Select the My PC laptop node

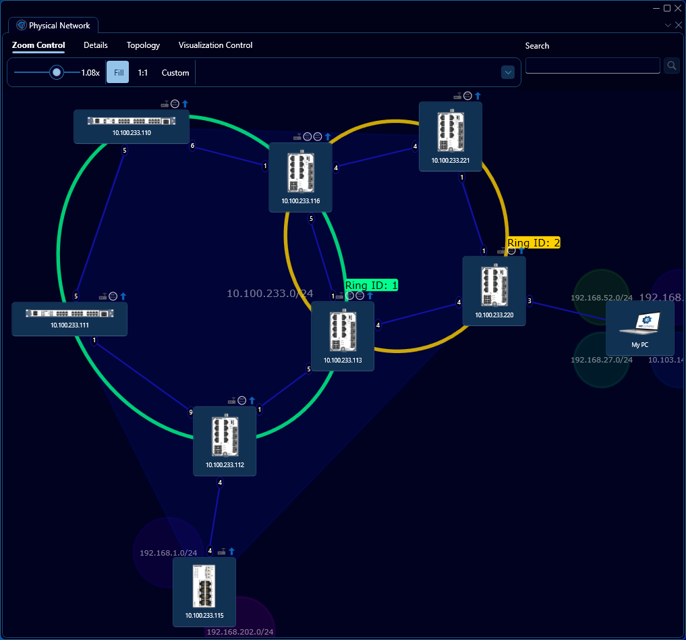640,329
